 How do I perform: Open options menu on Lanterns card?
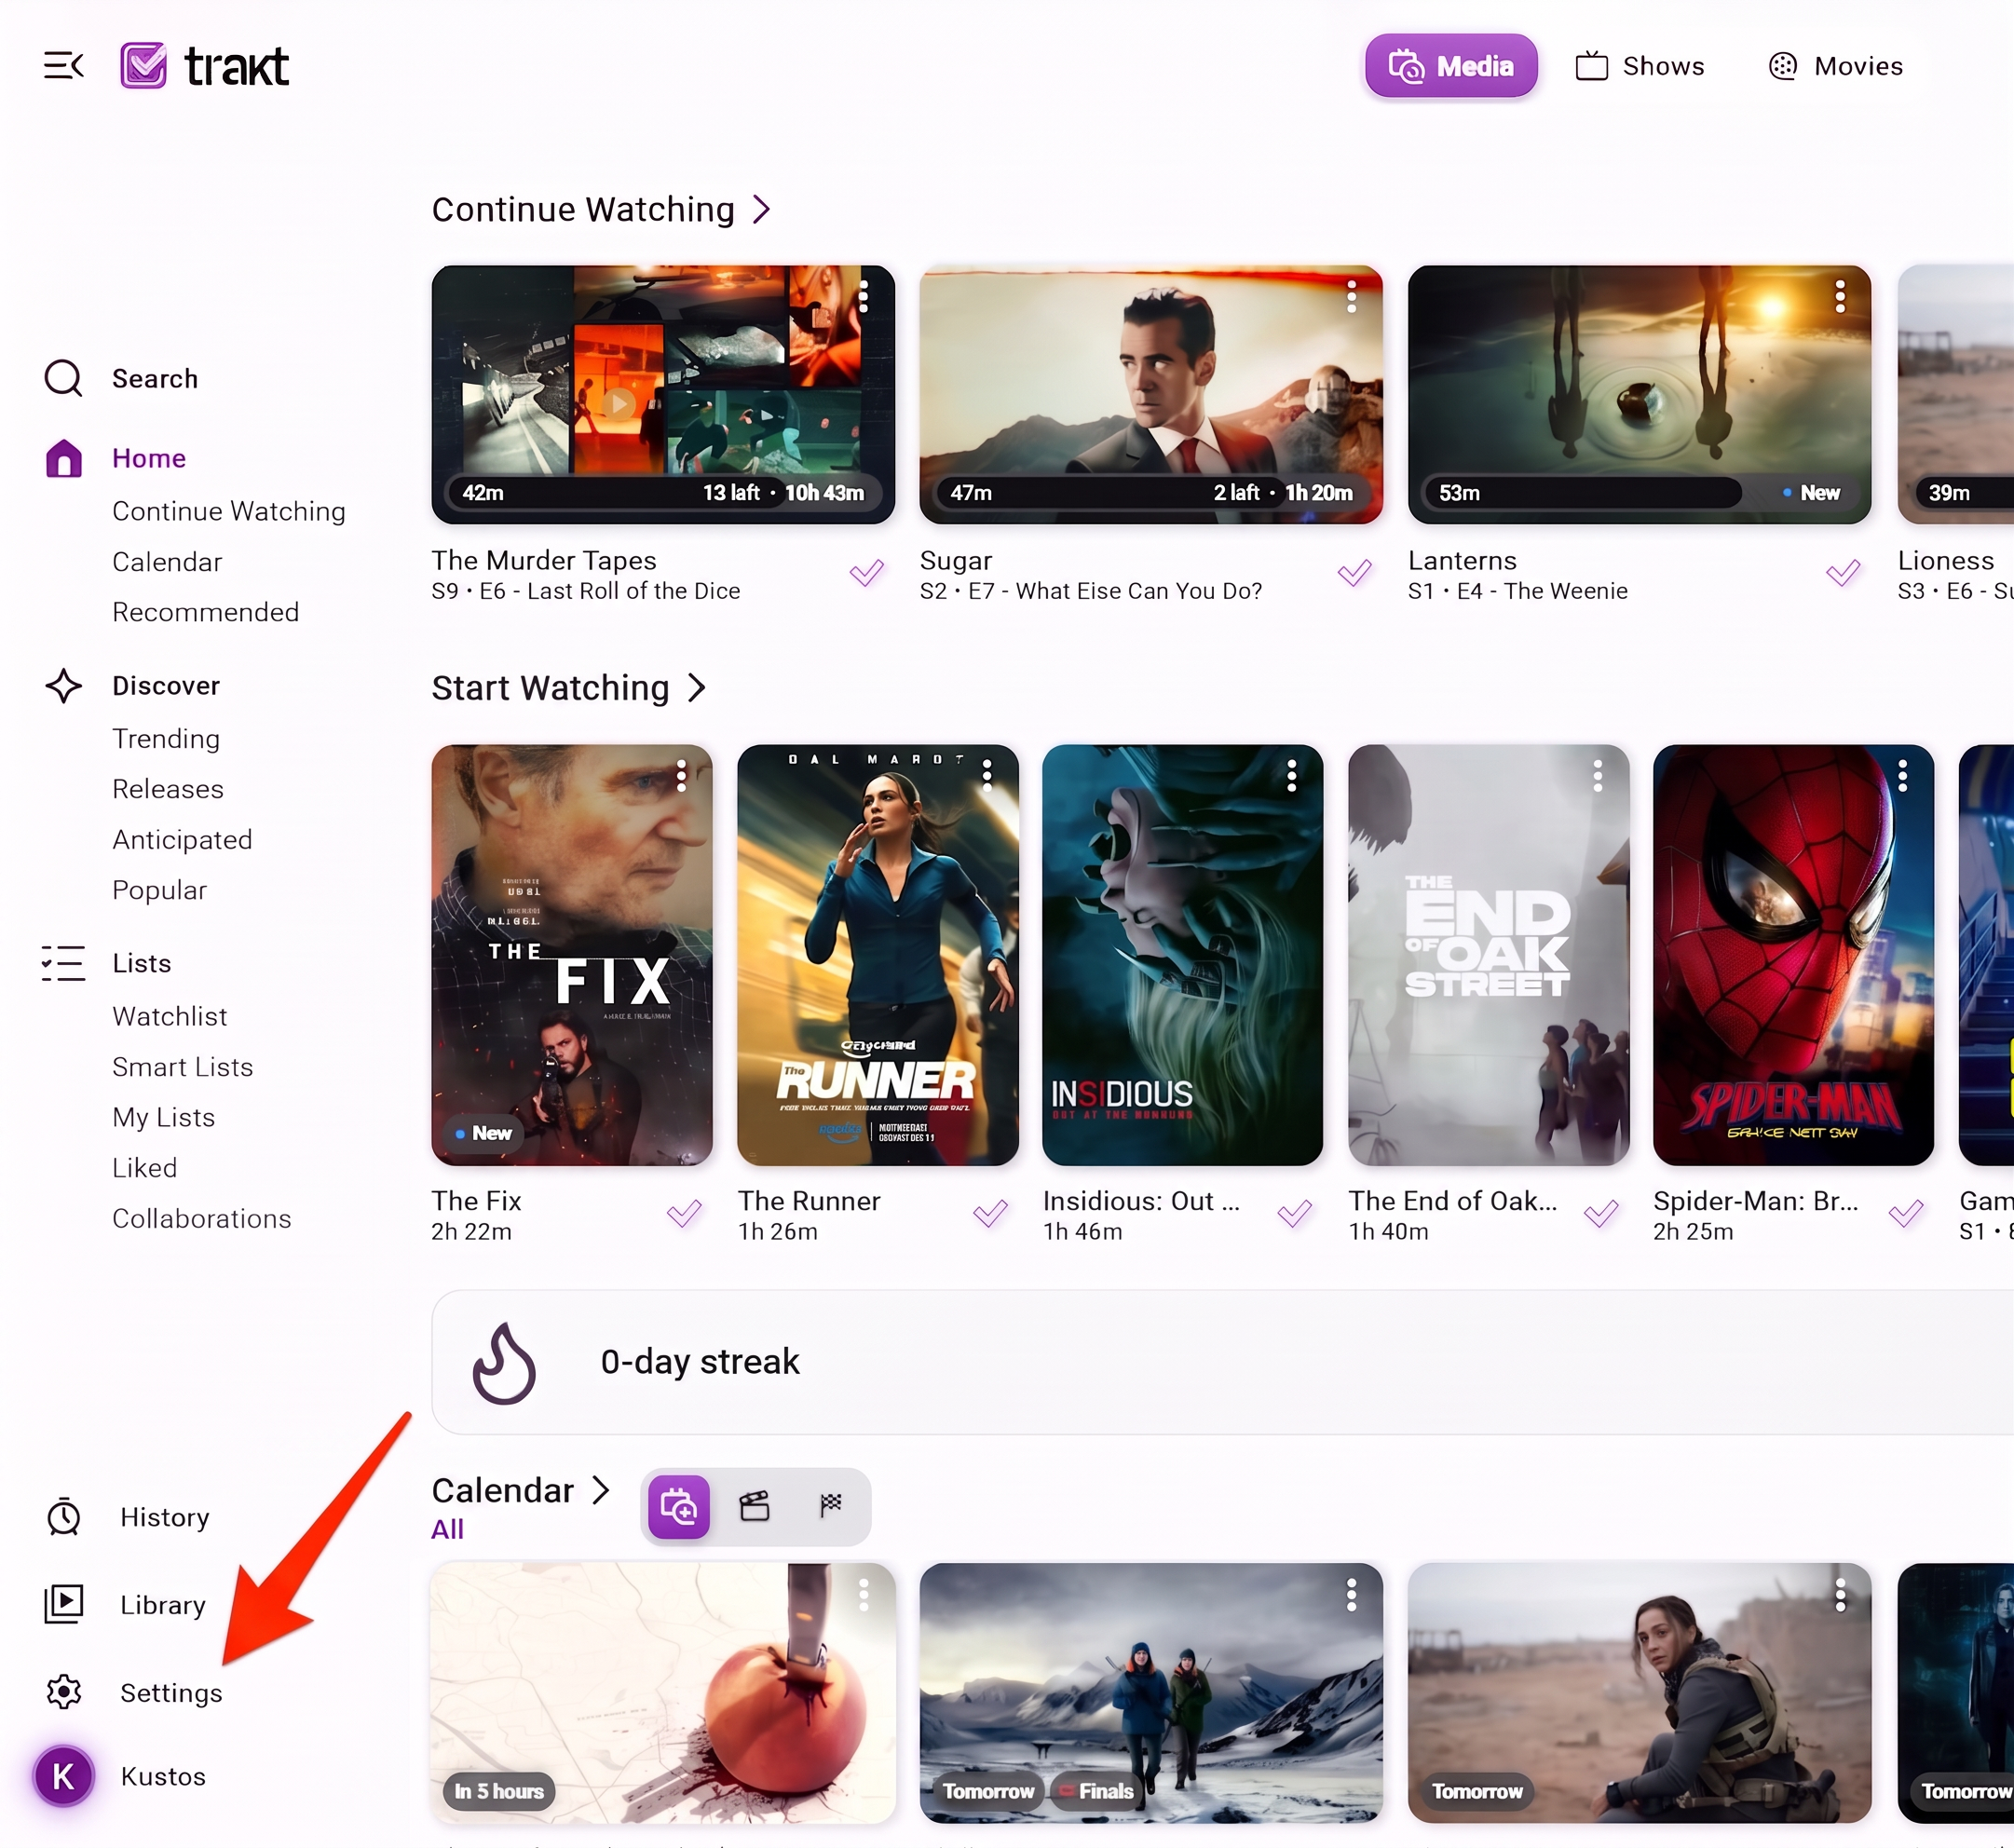coord(1840,297)
